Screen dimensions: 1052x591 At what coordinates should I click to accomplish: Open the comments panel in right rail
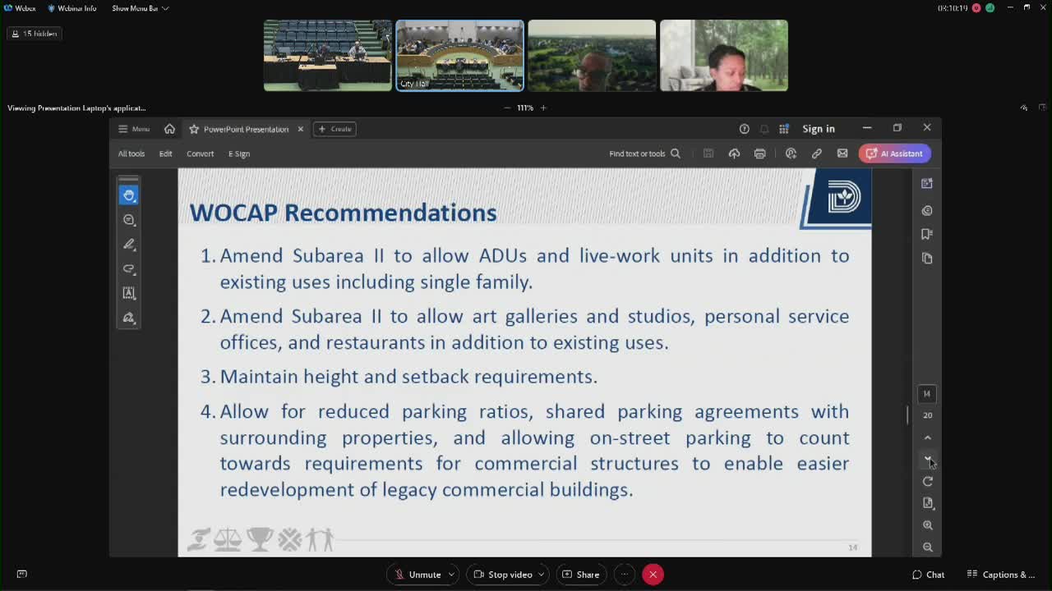927,210
